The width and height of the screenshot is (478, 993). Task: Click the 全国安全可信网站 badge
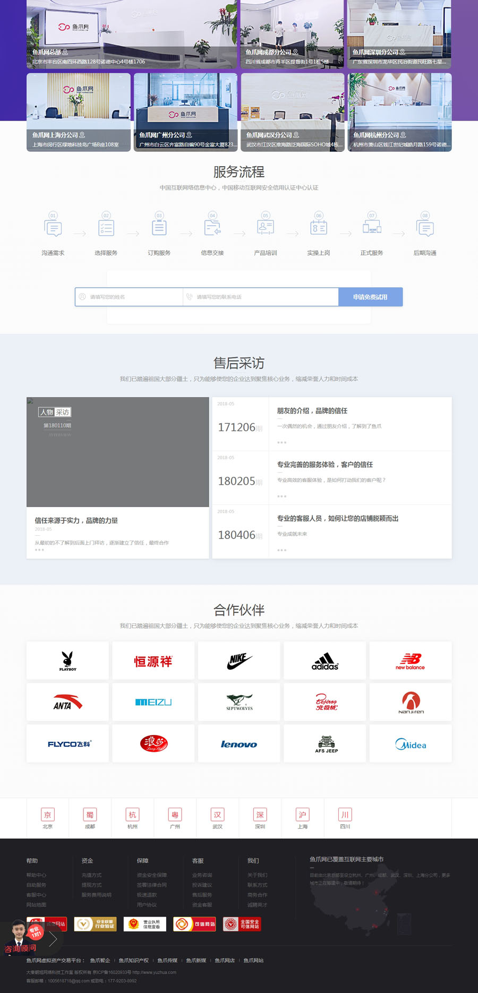tap(242, 924)
